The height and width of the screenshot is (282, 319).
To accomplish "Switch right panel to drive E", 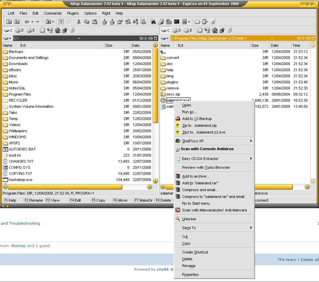I will (x=188, y=30).
